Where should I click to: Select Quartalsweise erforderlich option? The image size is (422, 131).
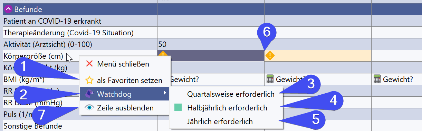pos(231,94)
